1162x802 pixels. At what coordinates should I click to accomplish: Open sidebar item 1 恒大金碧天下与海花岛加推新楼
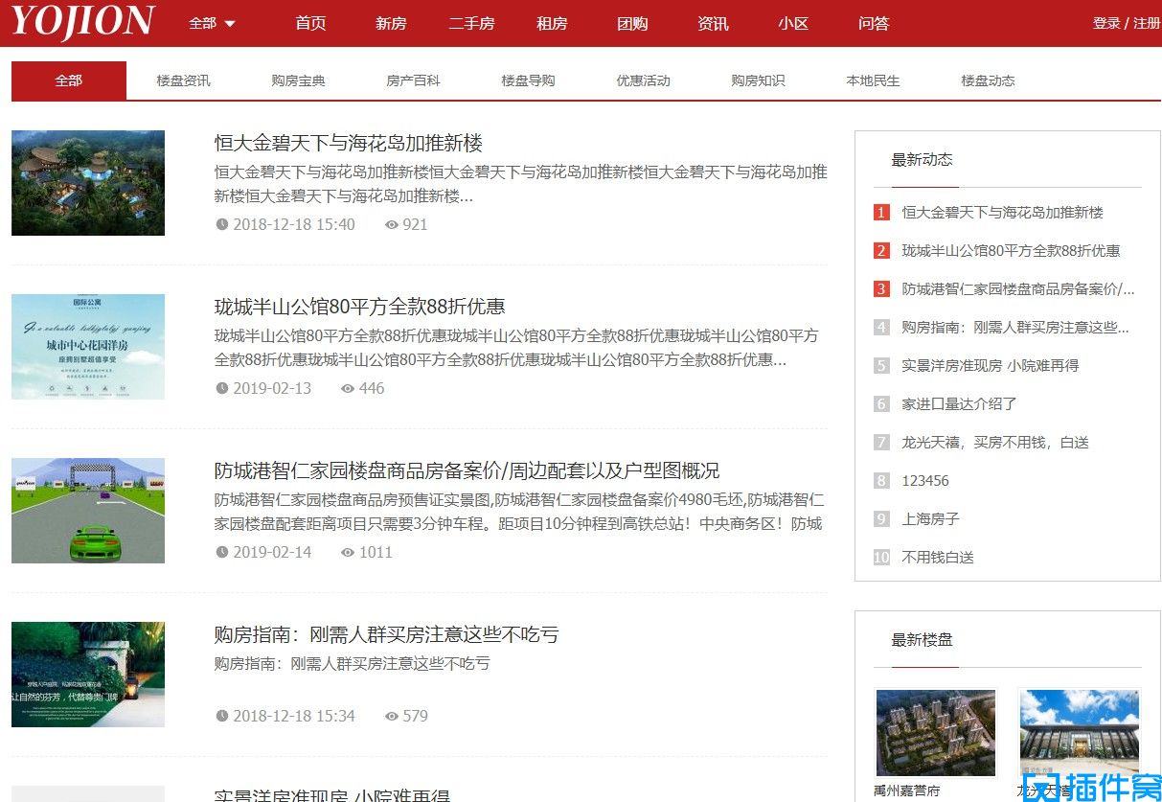point(1003,213)
